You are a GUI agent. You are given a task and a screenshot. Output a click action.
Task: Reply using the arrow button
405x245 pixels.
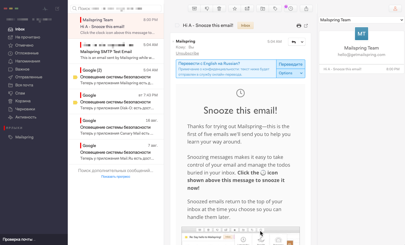pos(294,42)
